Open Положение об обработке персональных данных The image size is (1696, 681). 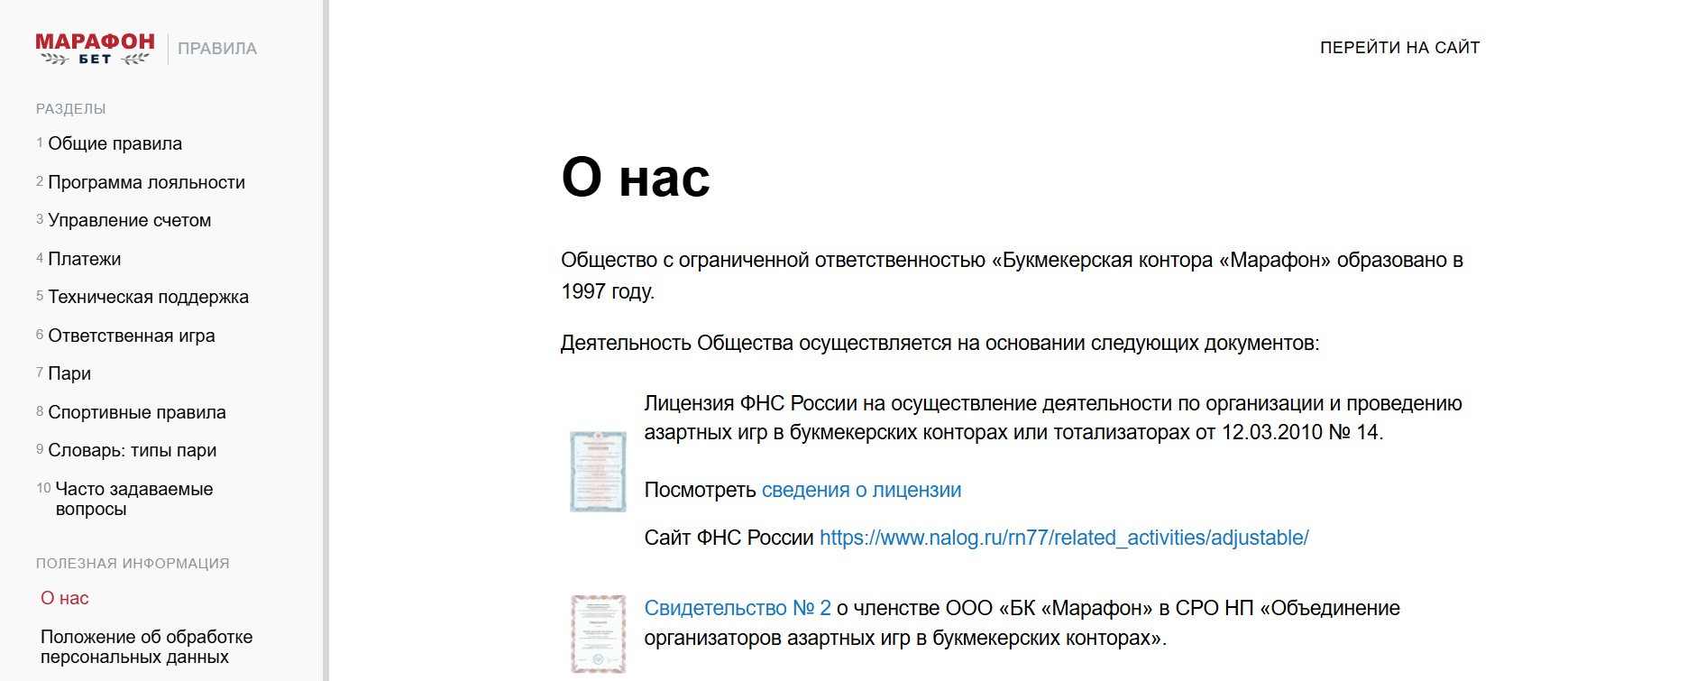(x=147, y=647)
